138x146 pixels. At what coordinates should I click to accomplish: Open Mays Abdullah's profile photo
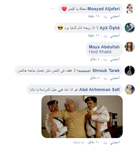[129, 47]
